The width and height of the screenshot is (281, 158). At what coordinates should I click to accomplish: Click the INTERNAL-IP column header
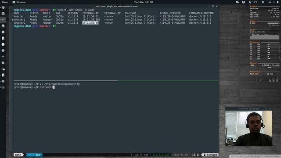(90, 13)
